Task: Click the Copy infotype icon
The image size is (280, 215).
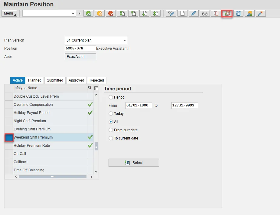Action: [x=216, y=13]
